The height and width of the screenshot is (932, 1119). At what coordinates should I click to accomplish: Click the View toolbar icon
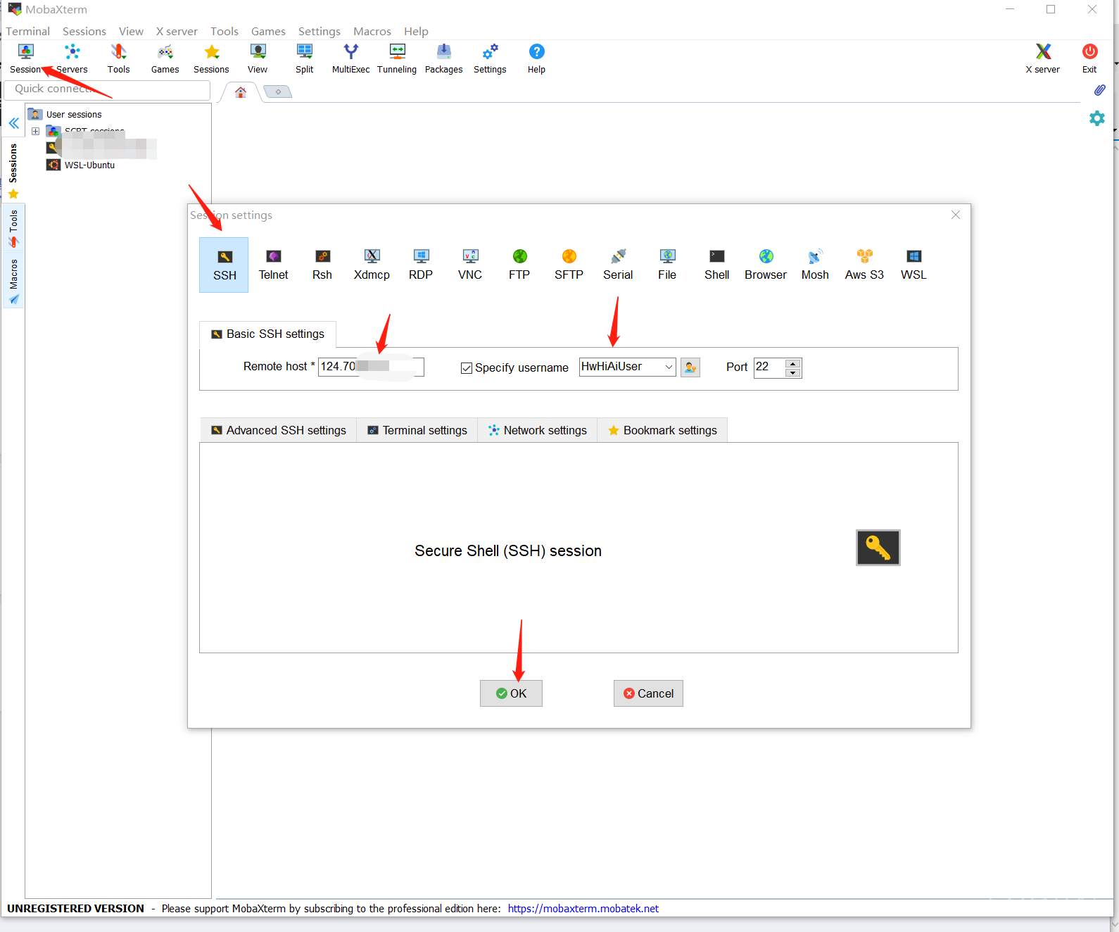point(258,58)
